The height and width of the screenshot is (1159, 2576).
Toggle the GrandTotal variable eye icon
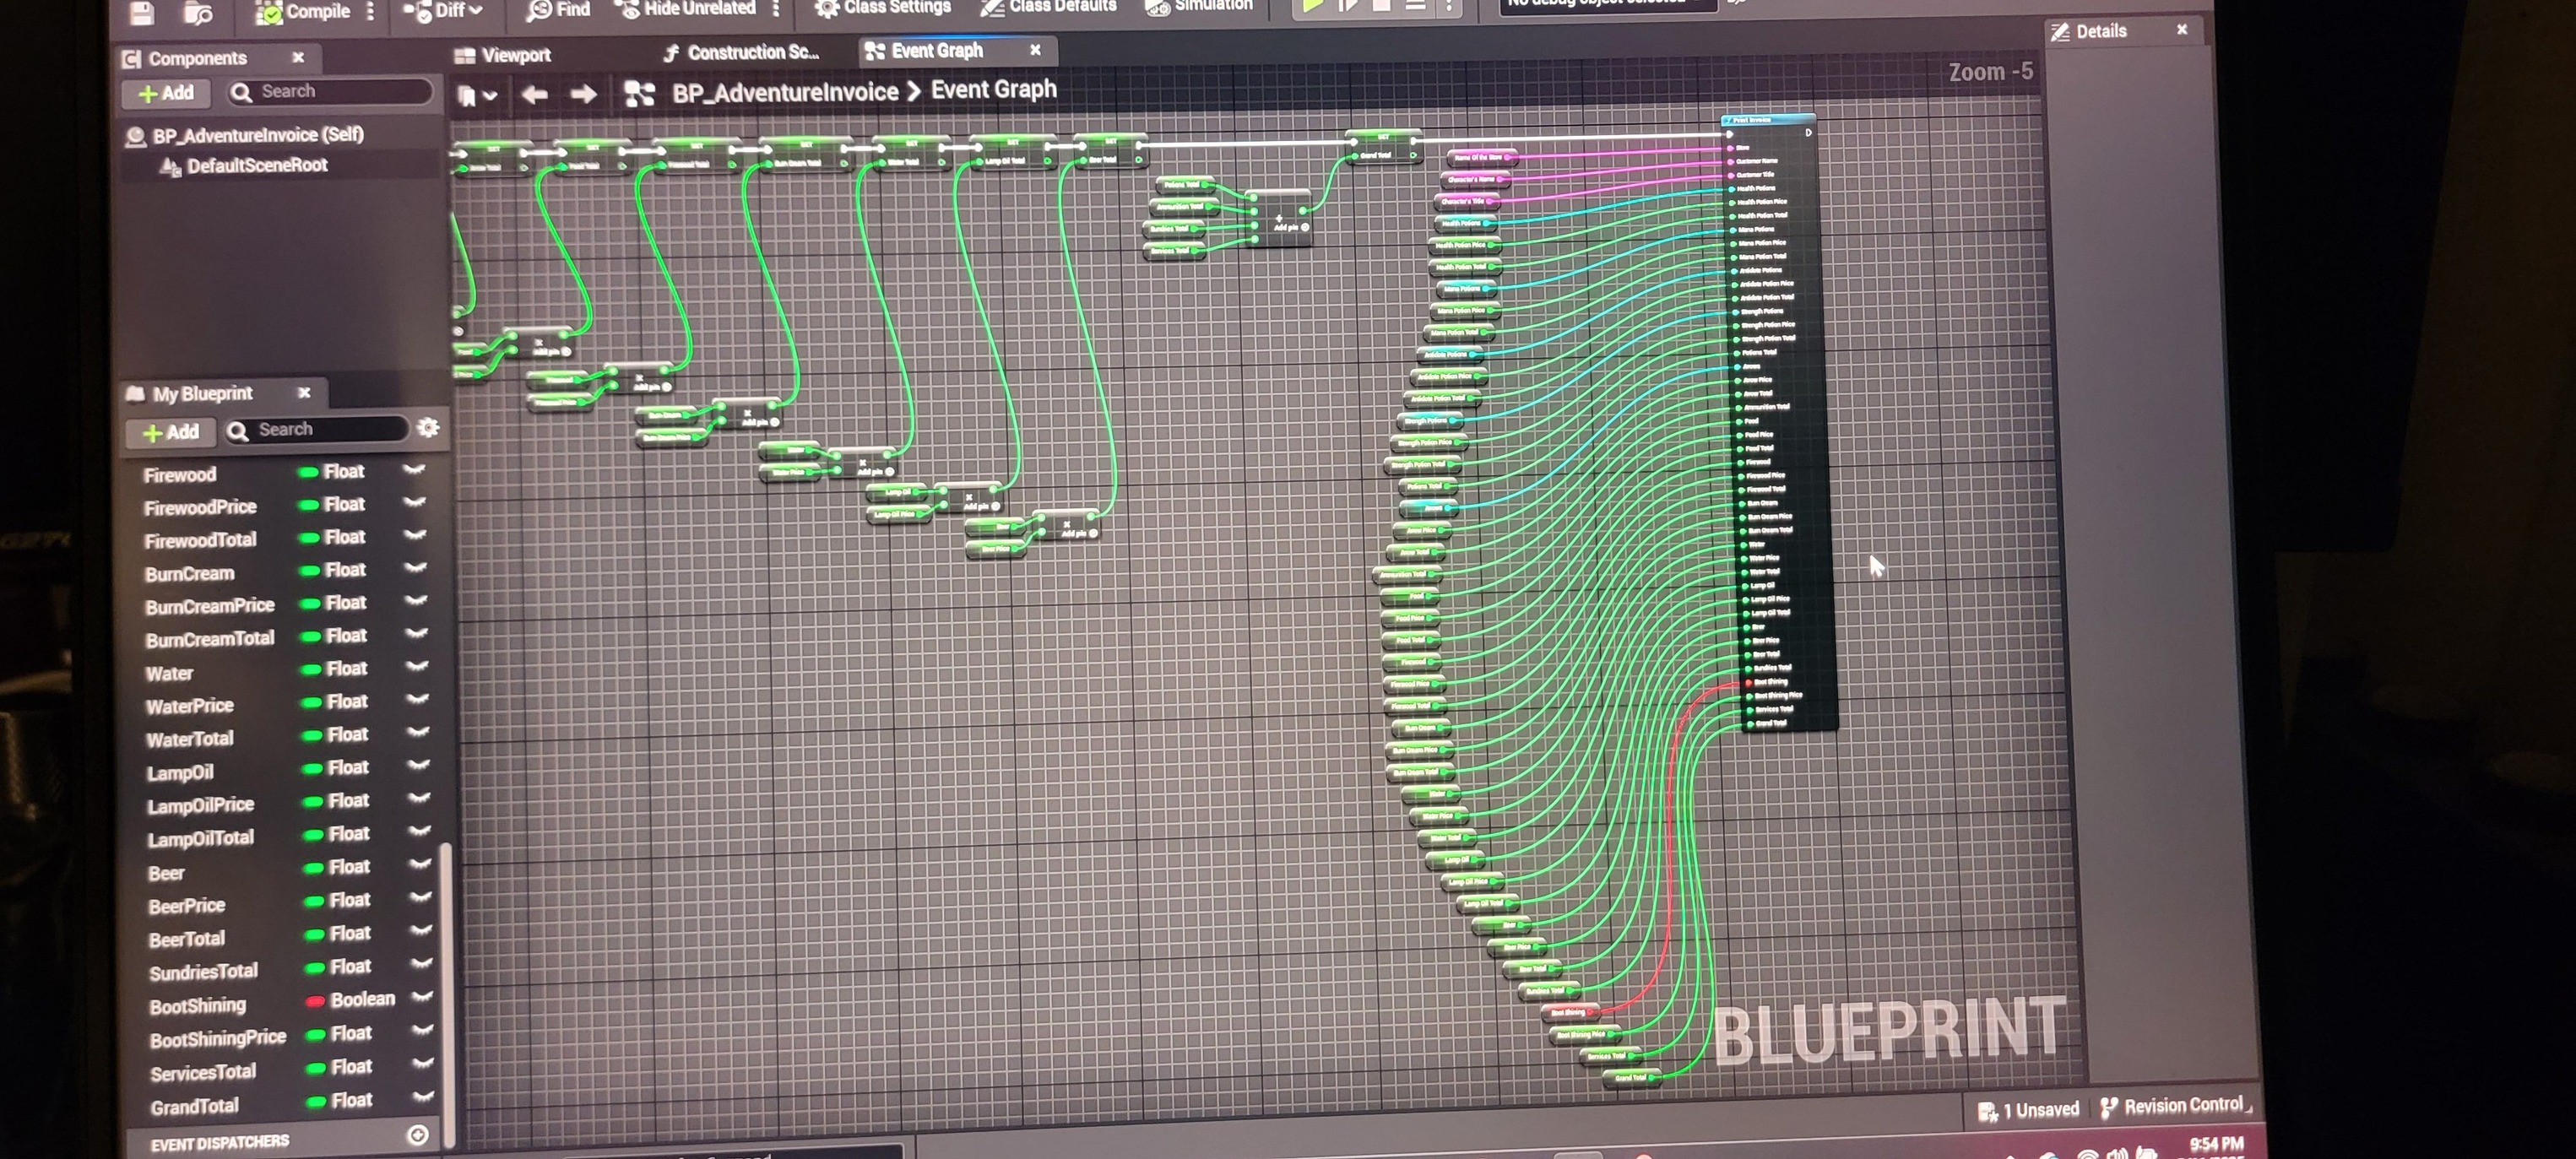[x=424, y=1097]
